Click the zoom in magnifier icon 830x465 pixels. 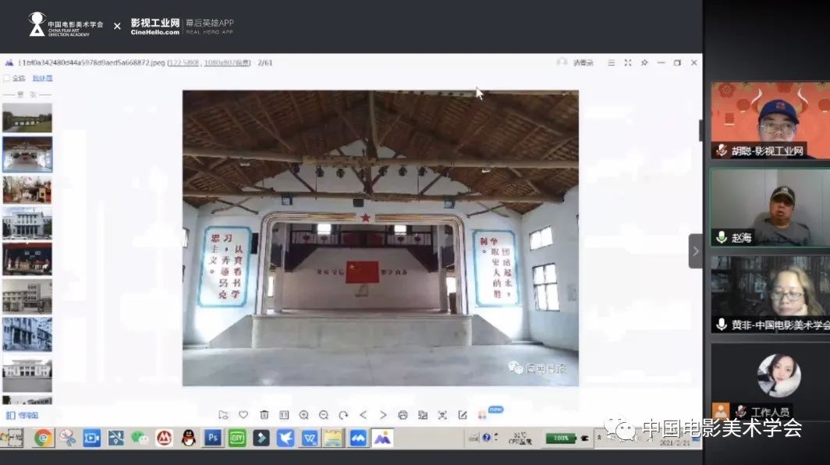tap(304, 415)
